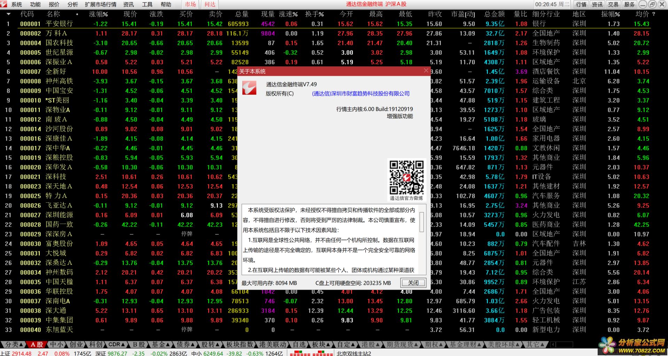
Task: Expand the 板块 dropdown tab at bottom
Action: click(321, 345)
